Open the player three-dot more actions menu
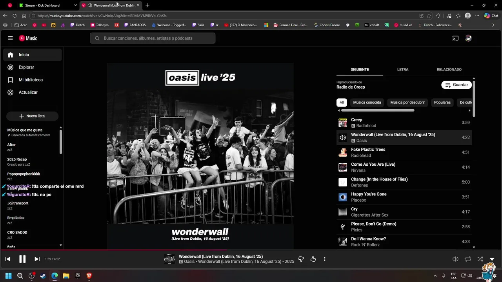The width and height of the screenshot is (502, 282). coord(325,259)
